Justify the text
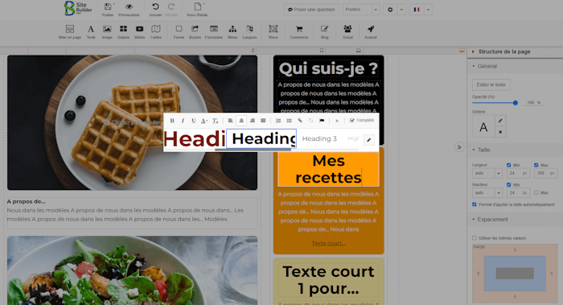563x305 pixels. point(263,121)
